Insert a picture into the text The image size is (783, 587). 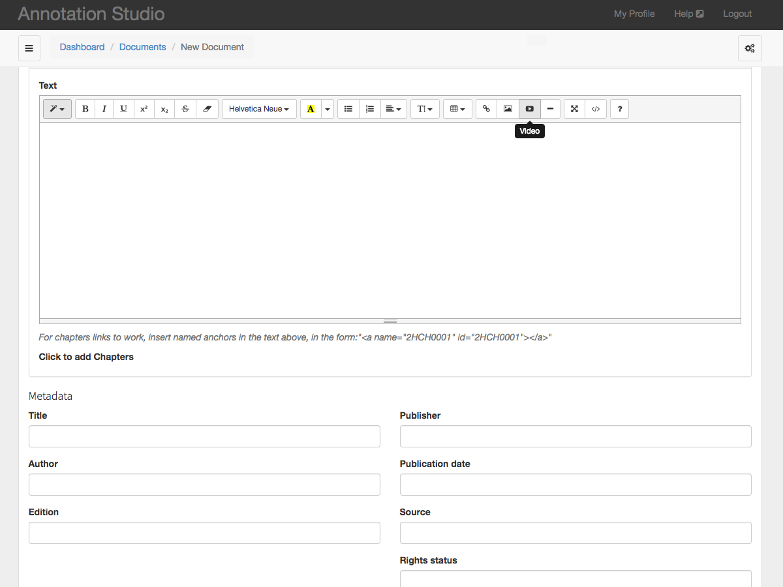508,109
